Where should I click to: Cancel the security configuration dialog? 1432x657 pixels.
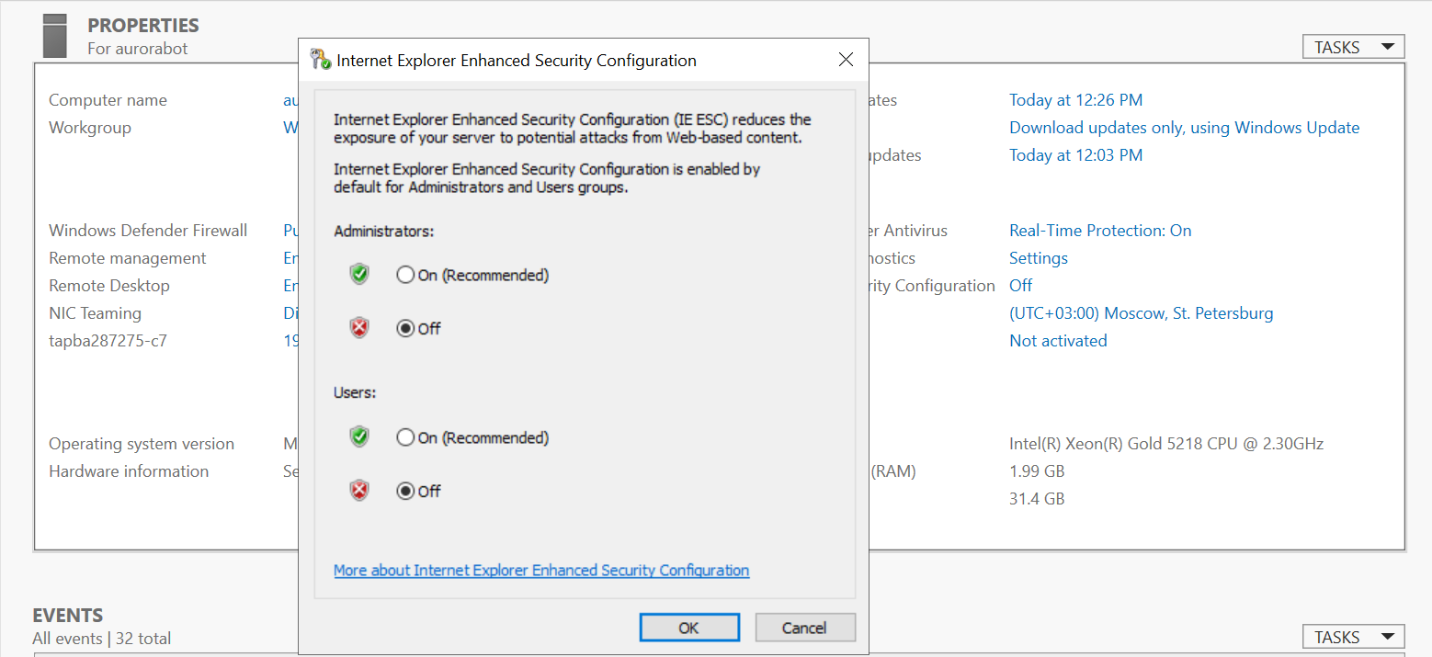[804, 628]
